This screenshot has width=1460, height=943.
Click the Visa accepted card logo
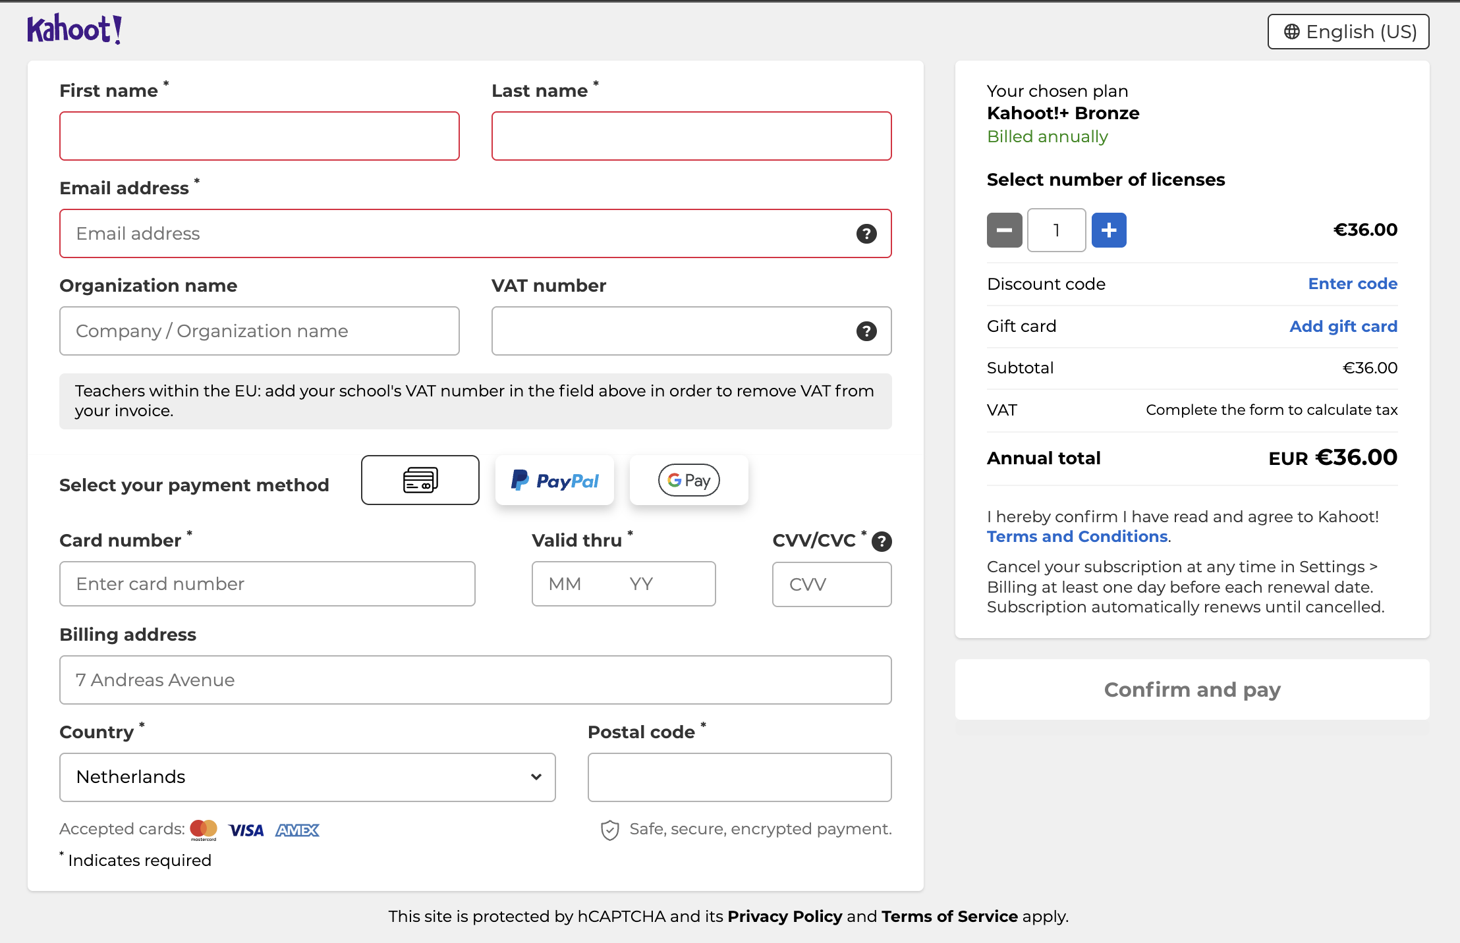click(x=246, y=830)
